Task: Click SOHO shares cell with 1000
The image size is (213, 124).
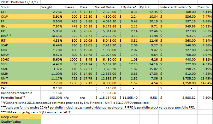Action: [70, 60]
